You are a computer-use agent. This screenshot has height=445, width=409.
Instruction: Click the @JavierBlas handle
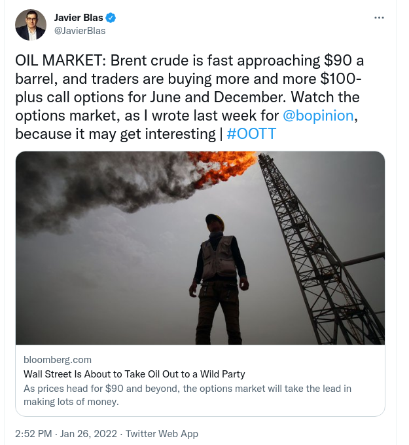tap(79, 30)
